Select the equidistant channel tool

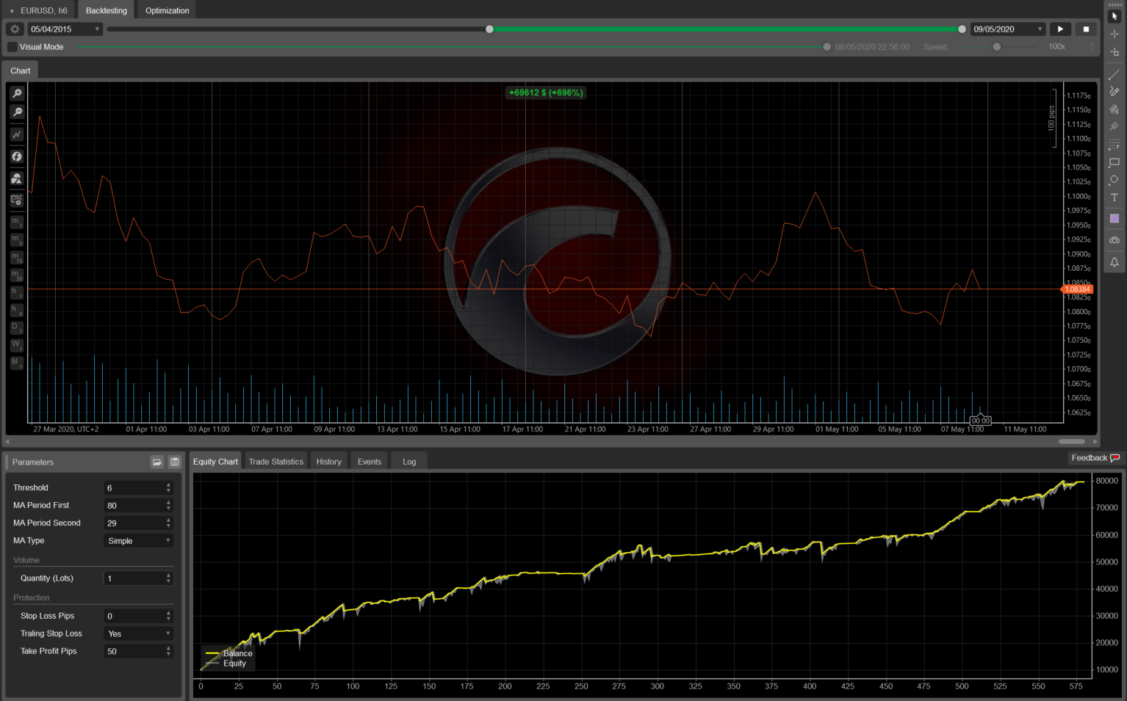[x=1115, y=109]
